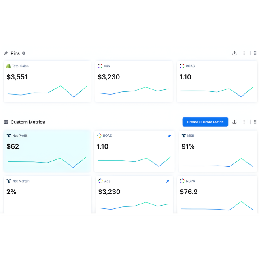Open the Pins section three-dot menu

coord(244,53)
